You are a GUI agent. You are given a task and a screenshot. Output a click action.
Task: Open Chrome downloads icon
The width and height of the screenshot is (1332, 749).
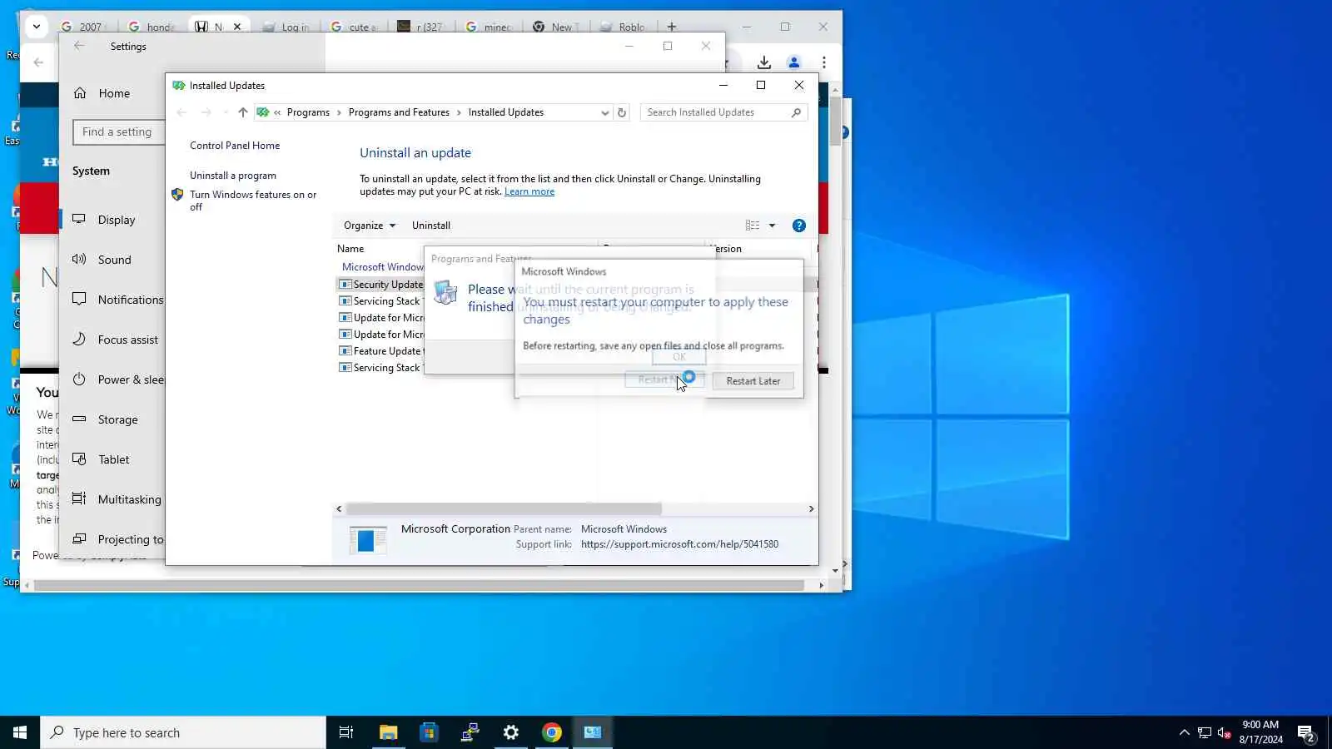(x=764, y=62)
